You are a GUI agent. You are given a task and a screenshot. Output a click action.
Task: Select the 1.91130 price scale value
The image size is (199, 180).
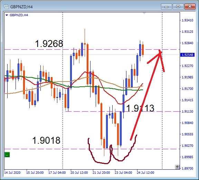188,112
